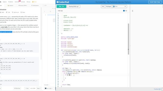
Task: Go to the Next problem
Action: click(39, 88)
